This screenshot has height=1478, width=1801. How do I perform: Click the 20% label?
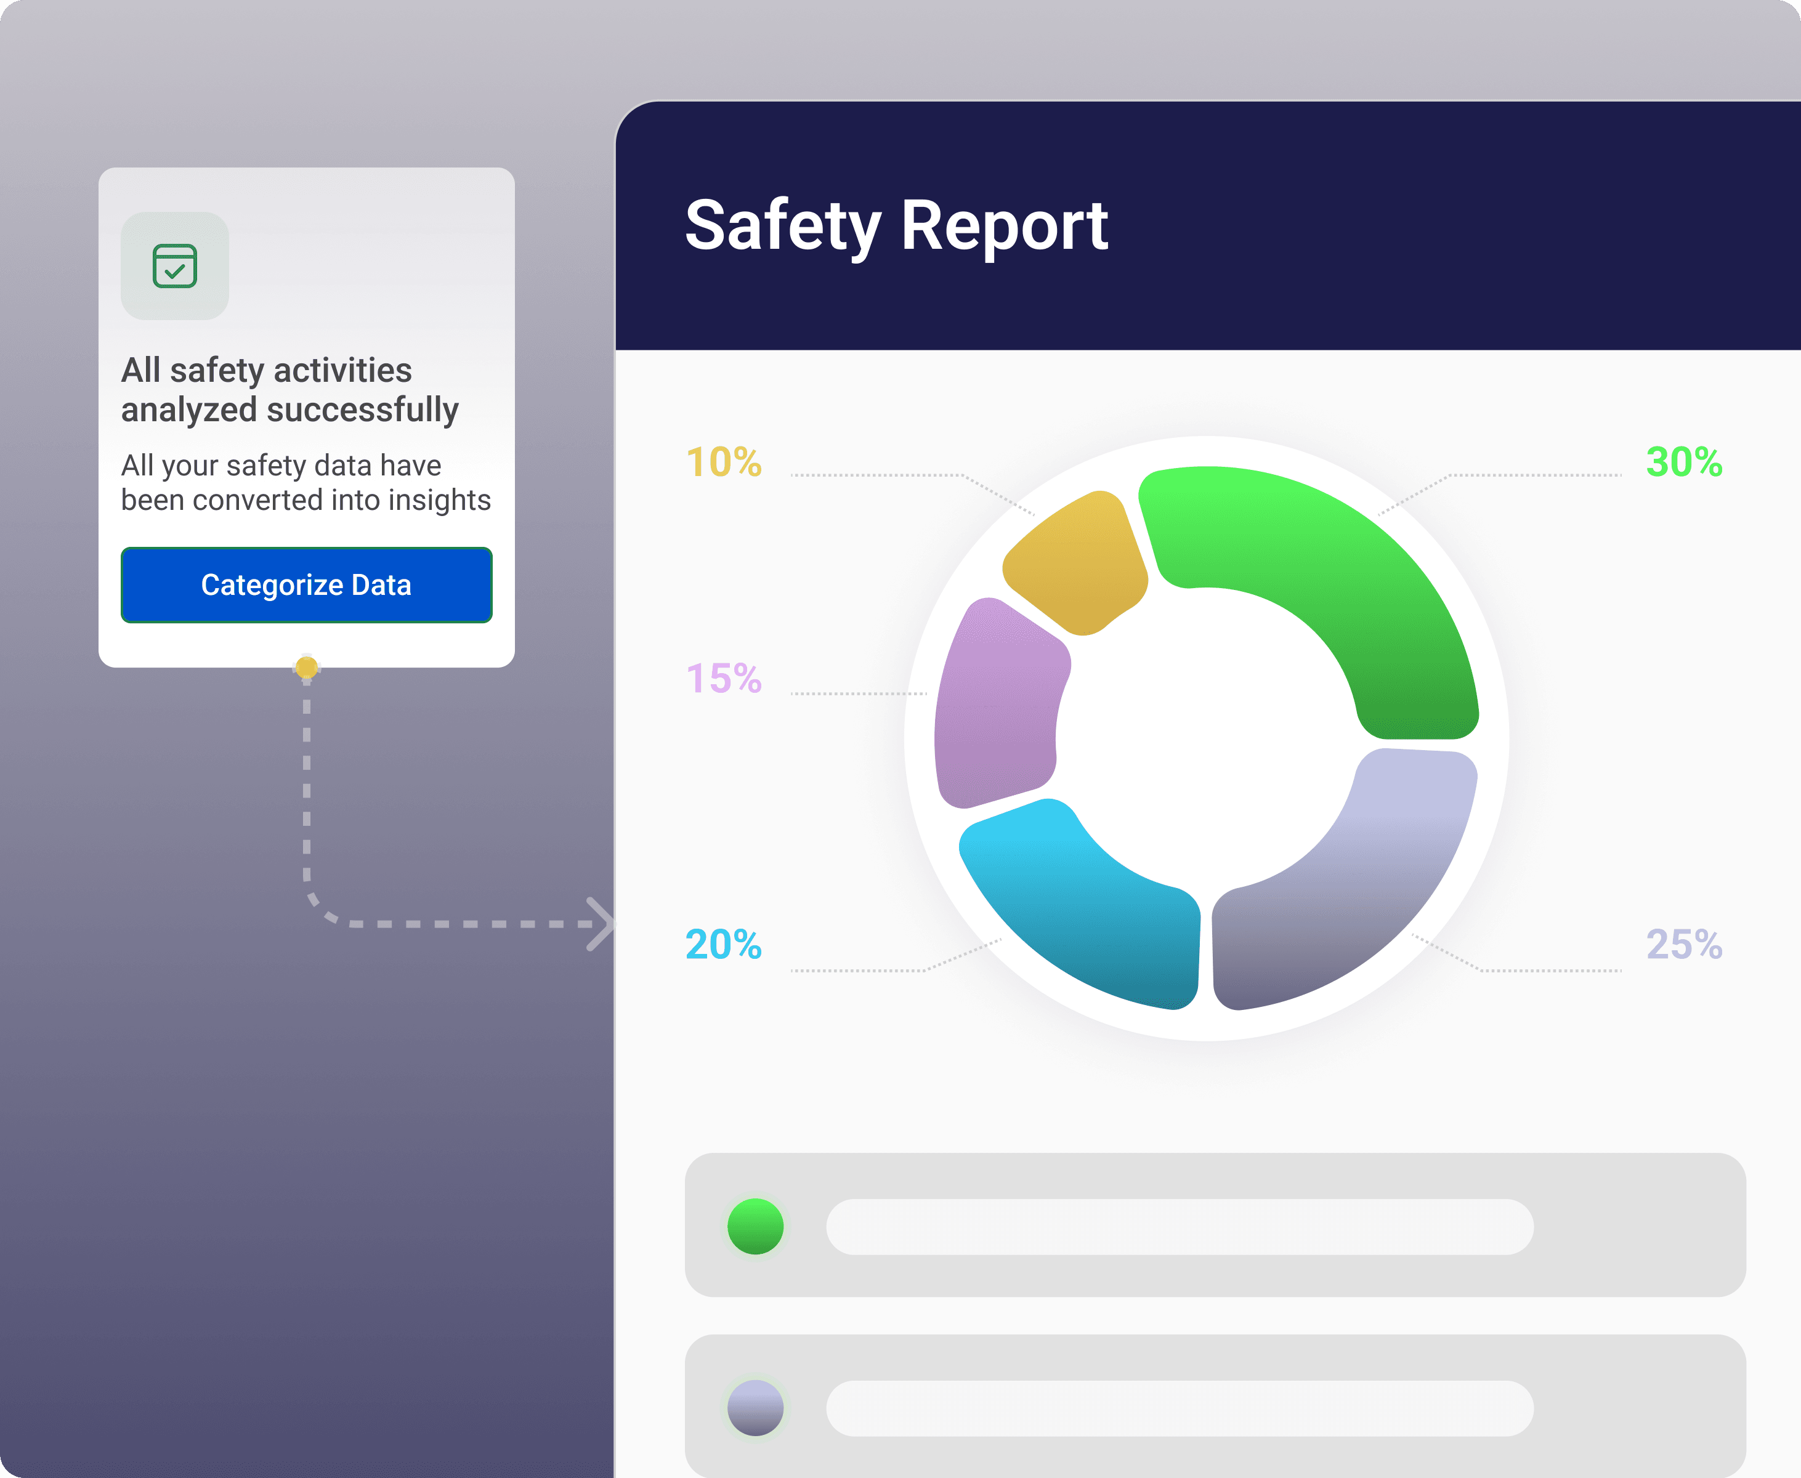pyautogui.click(x=724, y=944)
